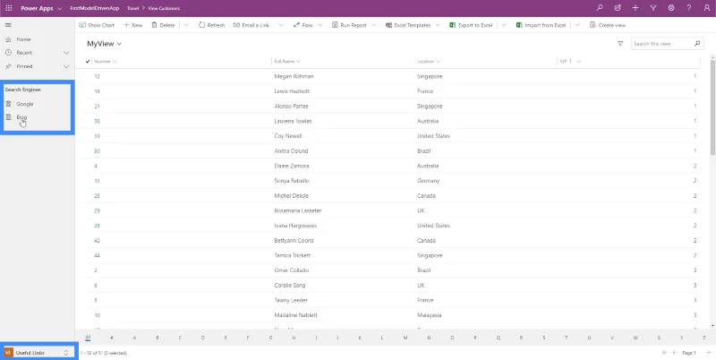This screenshot has width=716, height=360.
Task: Open the Location column header menu
Action: pos(429,61)
